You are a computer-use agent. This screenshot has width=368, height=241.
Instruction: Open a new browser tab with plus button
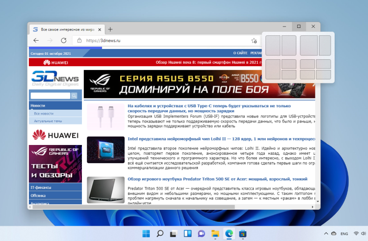coord(110,29)
